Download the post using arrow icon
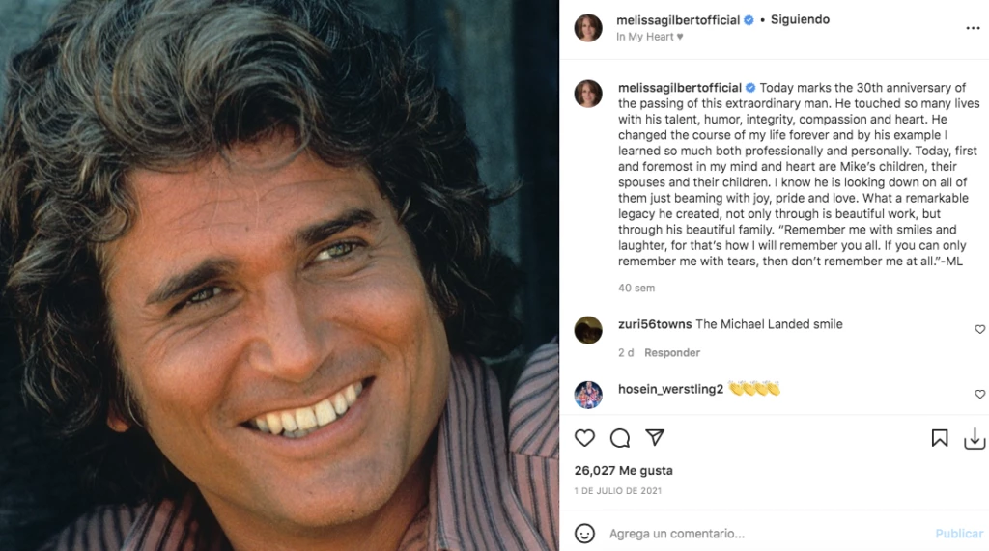Viewport: 989px width, 551px height. point(975,438)
